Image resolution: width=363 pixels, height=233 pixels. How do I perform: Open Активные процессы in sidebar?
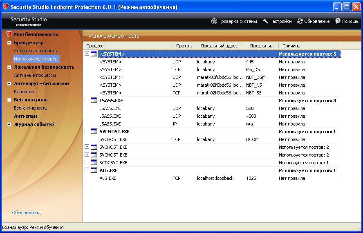[x=35, y=75]
